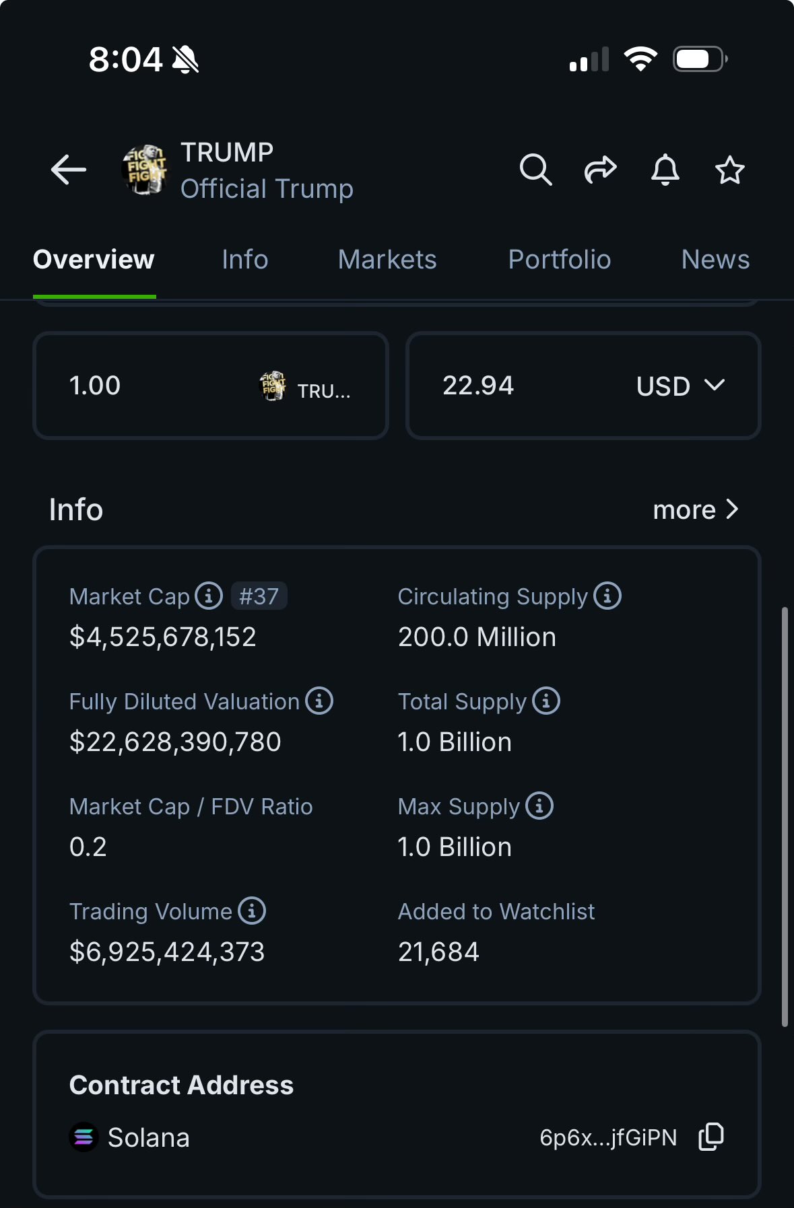Tap Trading Volume info icon
The width and height of the screenshot is (794, 1208).
pyautogui.click(x=252, y=911)
